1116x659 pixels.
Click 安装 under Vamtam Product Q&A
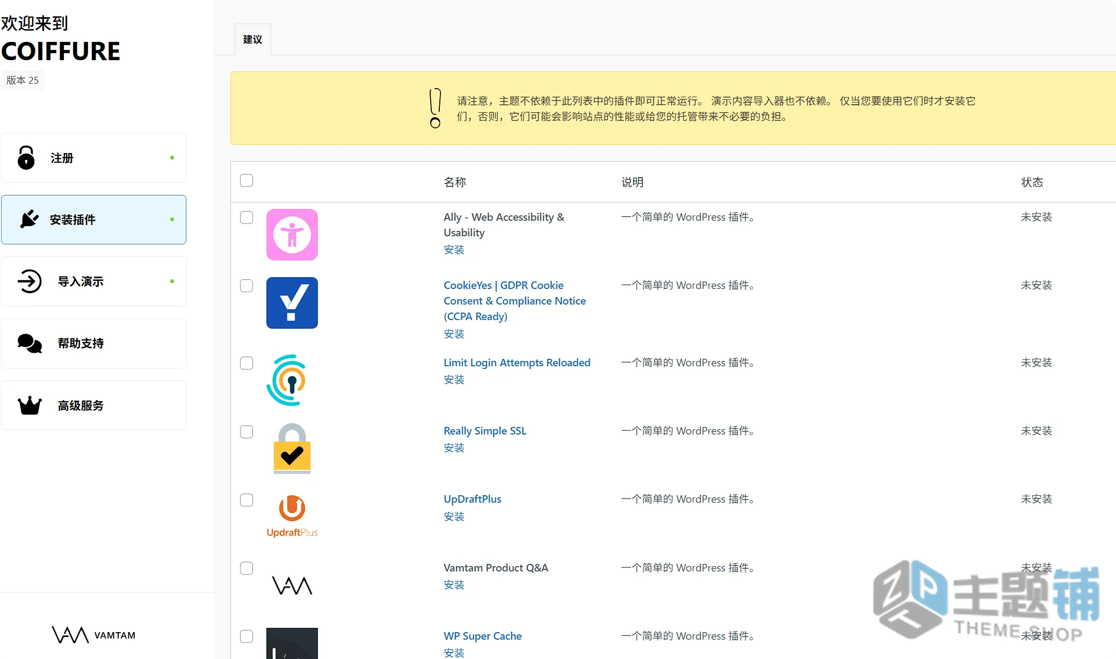[x=454, y=585]
